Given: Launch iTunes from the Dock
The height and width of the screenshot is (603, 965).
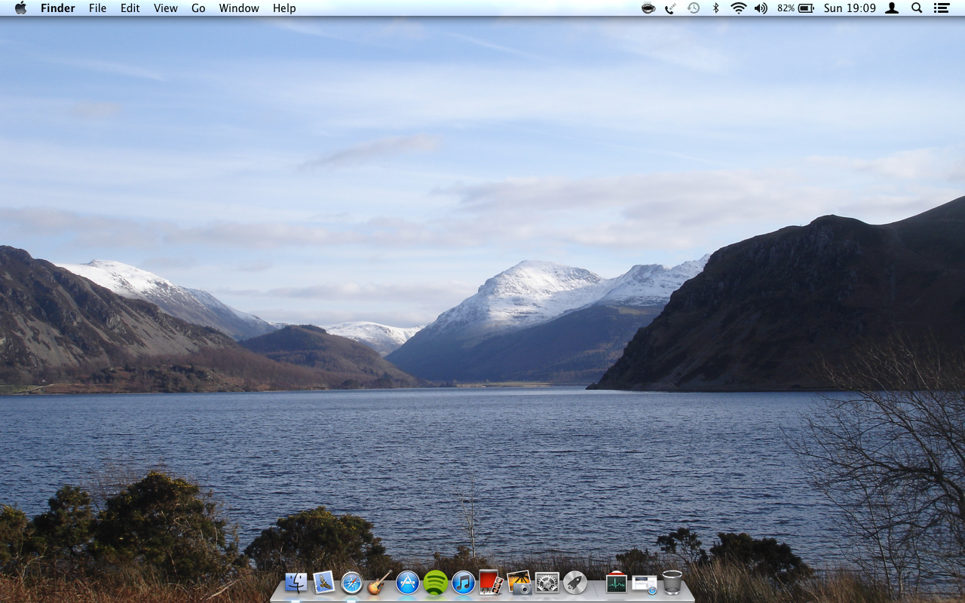Looking at the screenshot, I should (463, 583).
